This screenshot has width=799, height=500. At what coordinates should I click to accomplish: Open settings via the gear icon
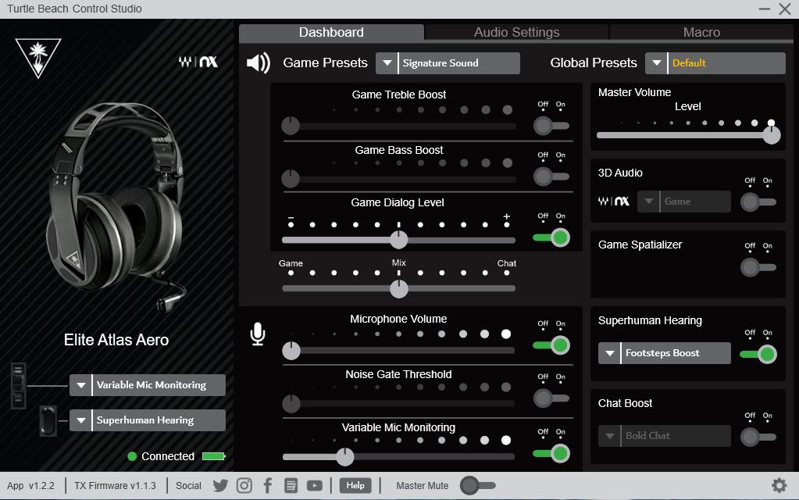click(779, 485)
